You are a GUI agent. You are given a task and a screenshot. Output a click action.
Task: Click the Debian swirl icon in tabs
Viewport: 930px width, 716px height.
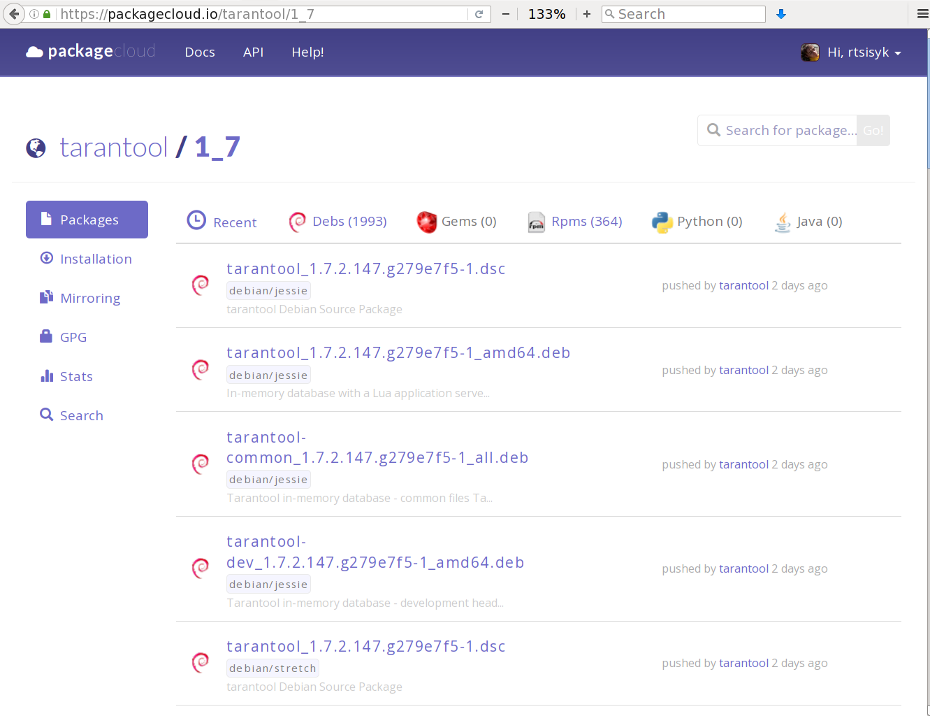coord(297,222)
